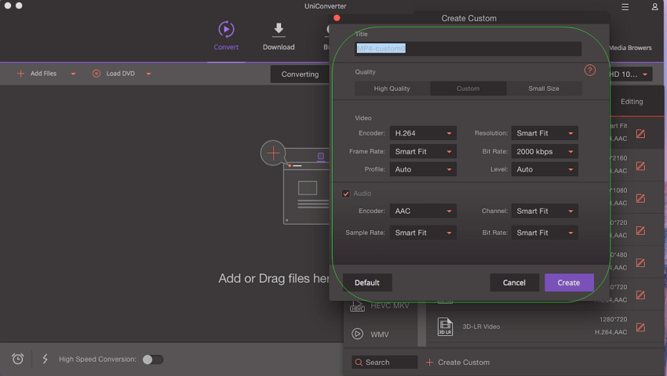Open the Convert section
The height and width of the screenshot is (376, 667).
coord(226,36)
